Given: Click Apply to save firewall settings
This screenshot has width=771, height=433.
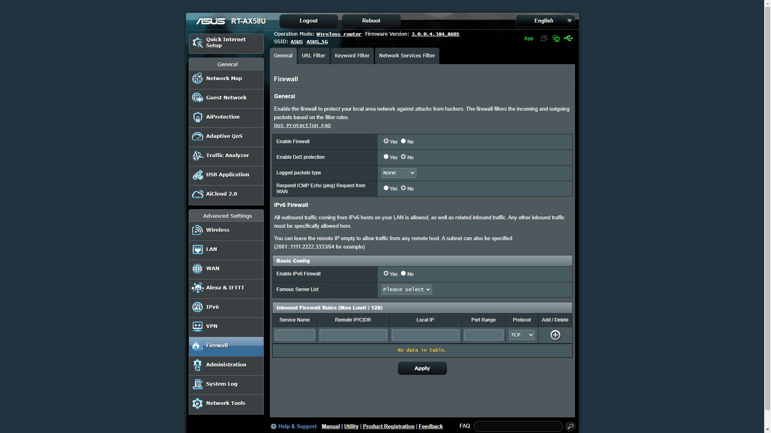Looking at the screenshot, I should coord(422,368).
